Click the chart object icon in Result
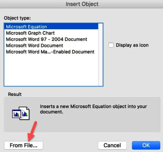This screenshot has height=152, width=163. (x=21, y=113)
